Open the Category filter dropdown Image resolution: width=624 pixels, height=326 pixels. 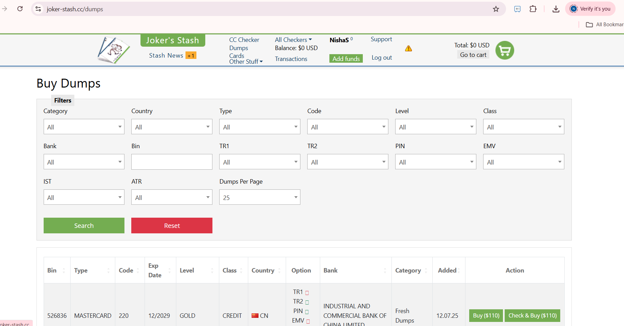(84, 127)
